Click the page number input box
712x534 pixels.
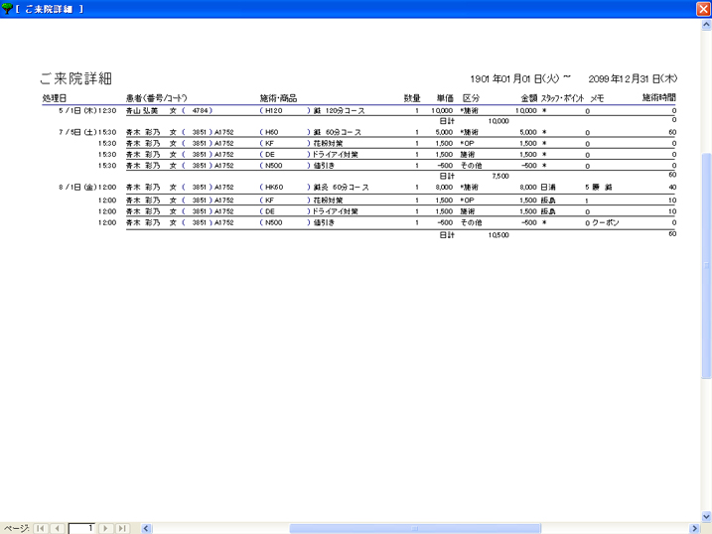click(81, 528)
